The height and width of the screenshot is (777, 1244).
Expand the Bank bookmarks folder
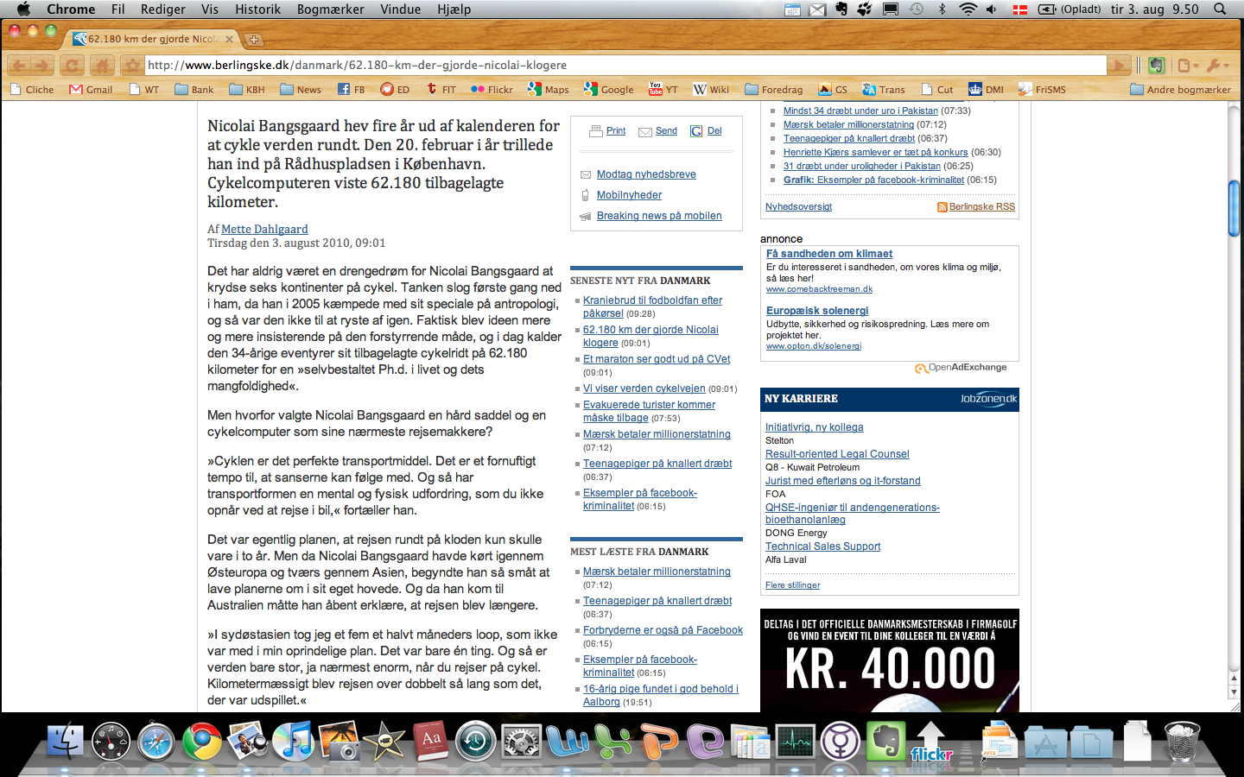point(194,89)
